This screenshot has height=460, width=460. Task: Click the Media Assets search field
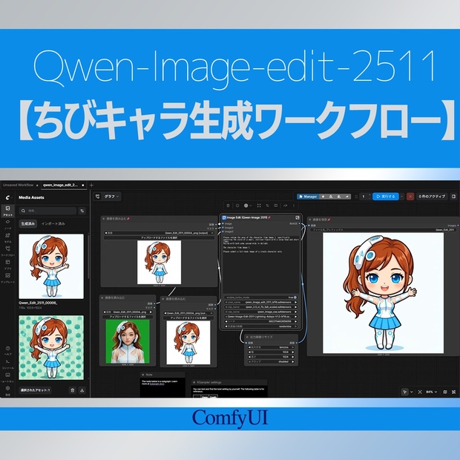click(x=47, y=211)
